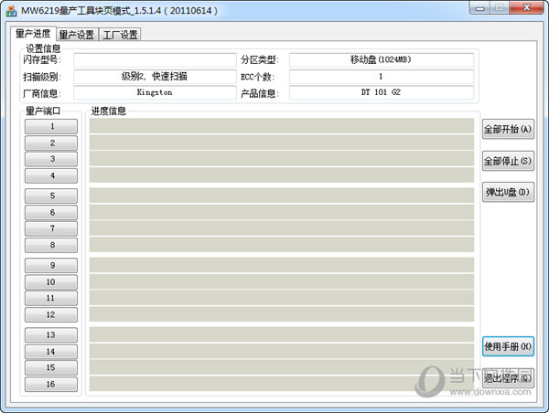Close the MW6219 window
The height and width of the screenshot is (413, 549).
(x=526, y=7)
